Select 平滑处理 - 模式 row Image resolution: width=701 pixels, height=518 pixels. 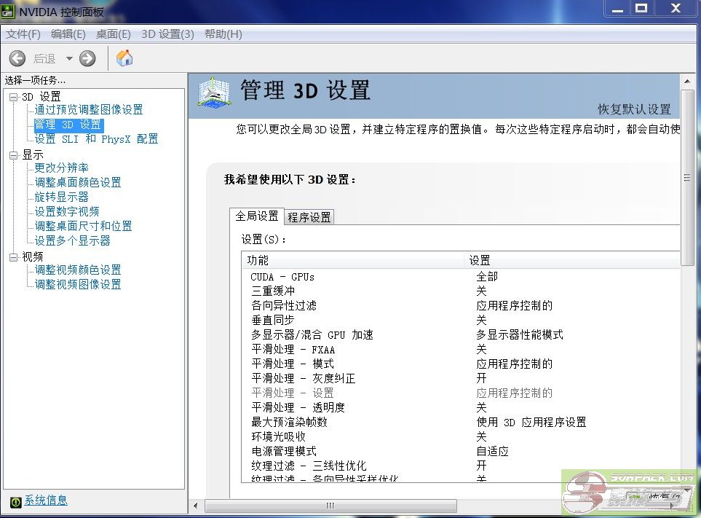461,364
